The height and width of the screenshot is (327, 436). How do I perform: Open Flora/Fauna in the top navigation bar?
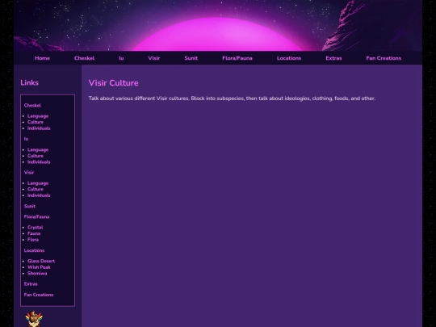coord(237,58)
